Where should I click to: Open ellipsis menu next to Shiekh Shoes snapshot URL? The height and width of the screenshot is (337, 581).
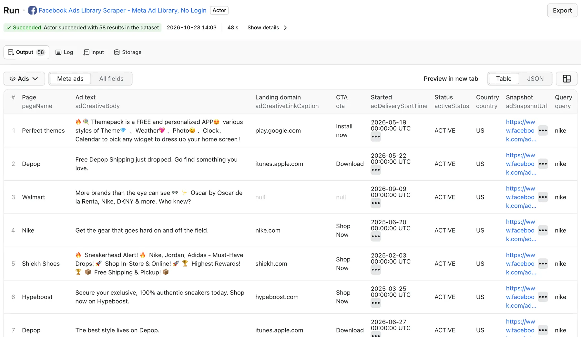click(x=543, y=264)
